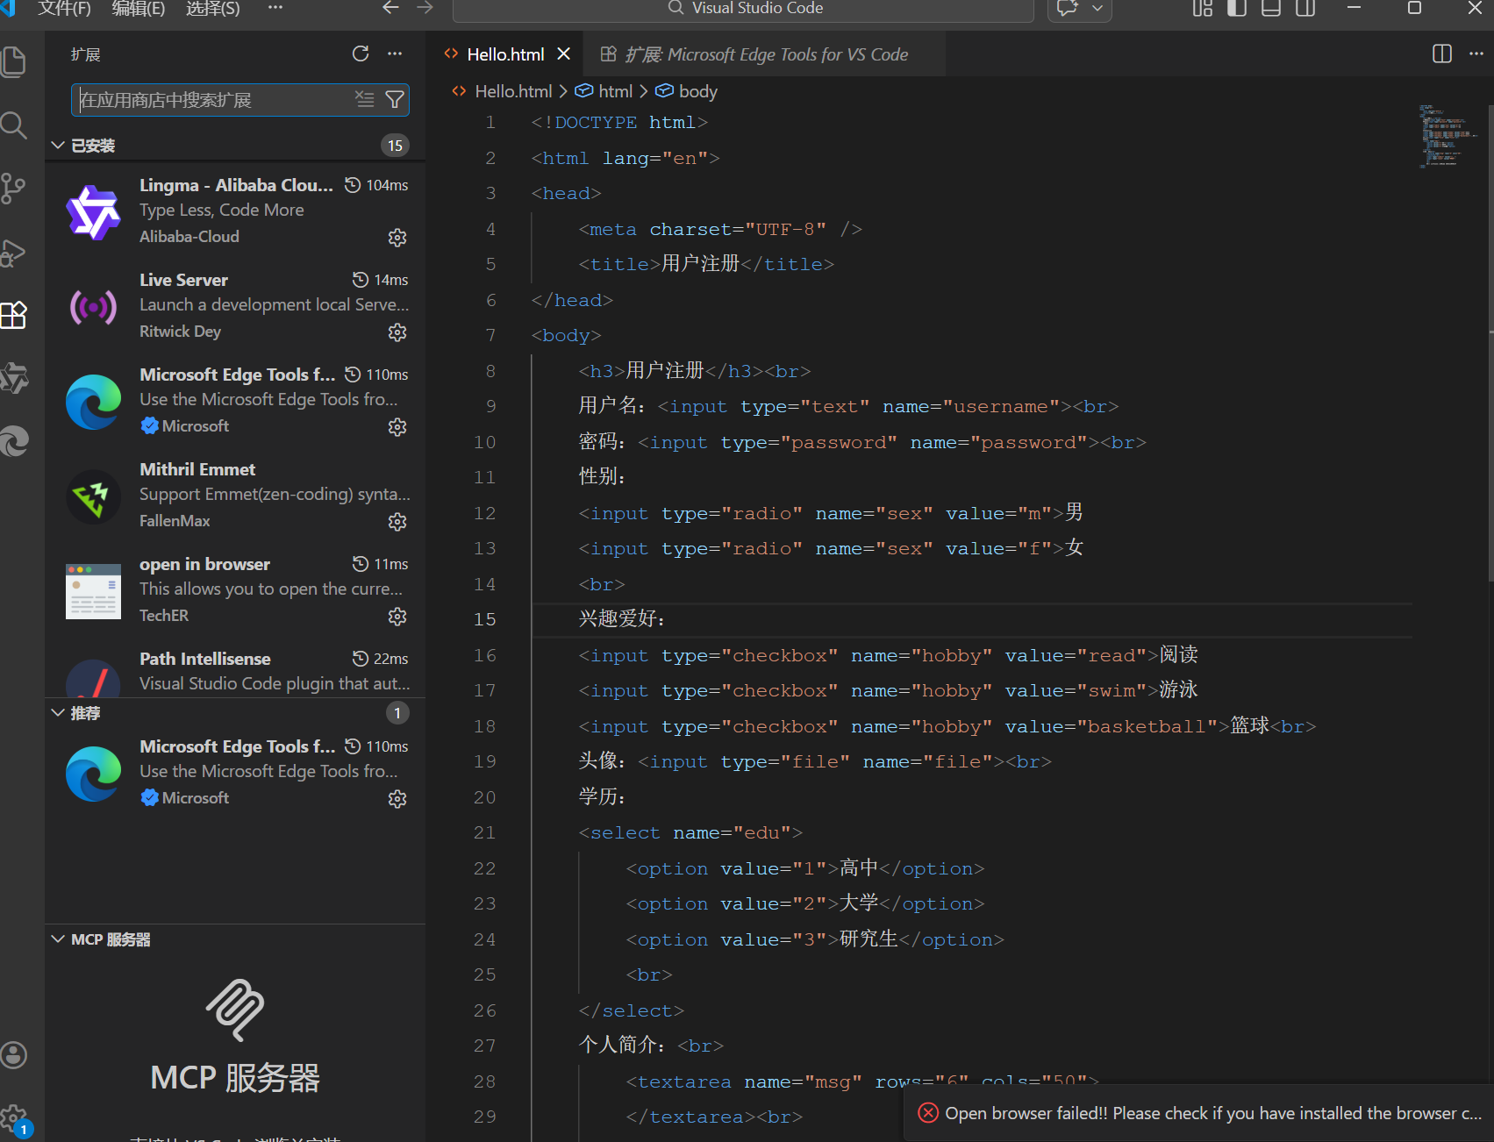
Task: Open open in browser manage gear
Action: coord(397,617)
